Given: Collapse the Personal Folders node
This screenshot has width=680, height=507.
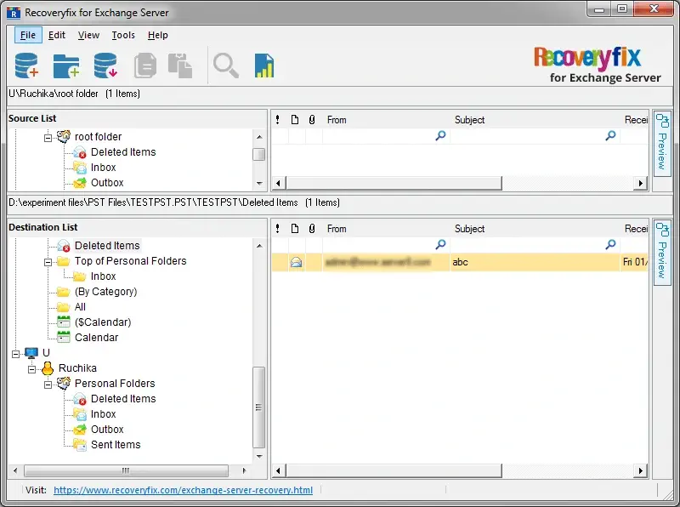Looking at the screenshot, I should [48, 385].
